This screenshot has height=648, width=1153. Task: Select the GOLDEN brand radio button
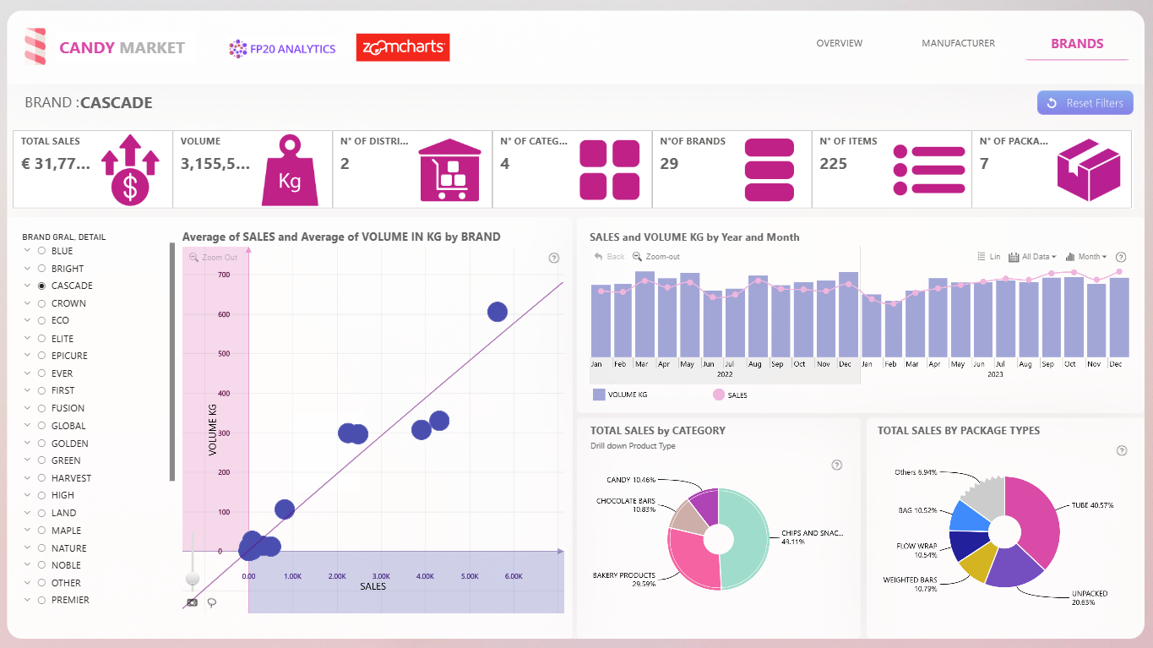pyautogui.click(x=41, y=444)
